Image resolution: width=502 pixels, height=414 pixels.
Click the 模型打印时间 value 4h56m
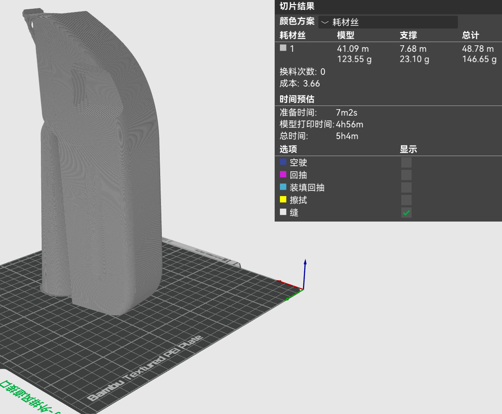(349, 124)
